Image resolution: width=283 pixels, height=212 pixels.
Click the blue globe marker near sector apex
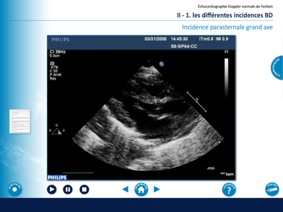coord(162,64)
